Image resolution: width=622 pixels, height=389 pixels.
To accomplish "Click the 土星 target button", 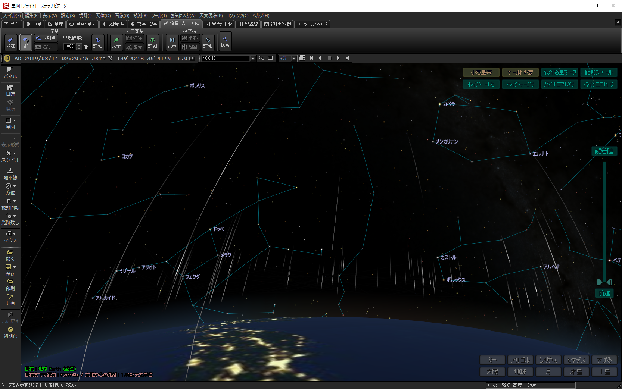I will [604, 372].
